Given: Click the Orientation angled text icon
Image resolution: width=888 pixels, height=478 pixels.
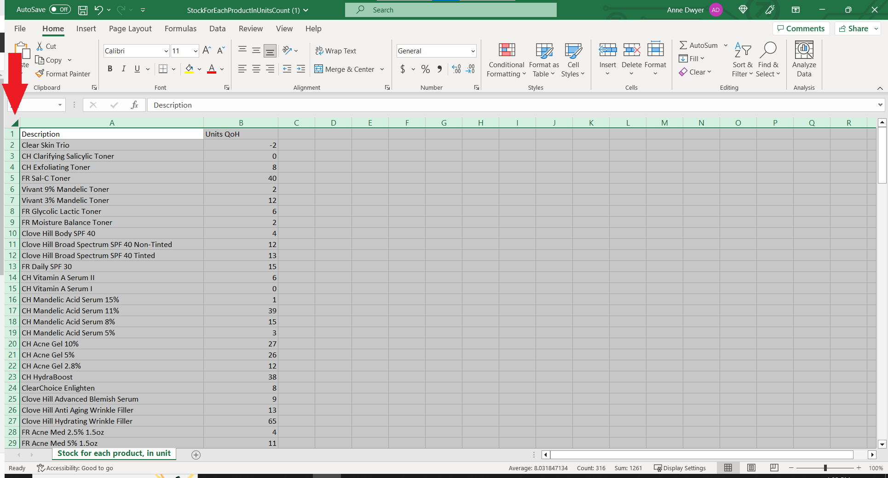Looking at the screenshot, I should tap(287, 50).
